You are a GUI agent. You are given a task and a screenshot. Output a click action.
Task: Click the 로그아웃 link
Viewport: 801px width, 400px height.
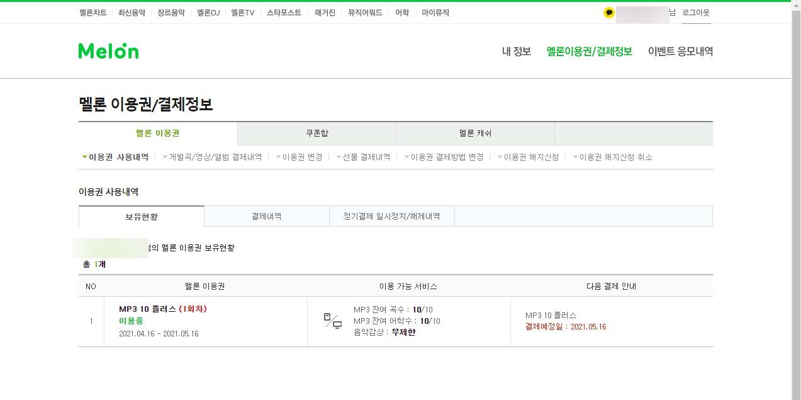point(696,13)
